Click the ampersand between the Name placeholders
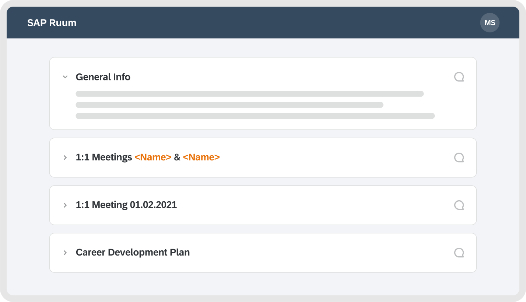 pos(177,157)
